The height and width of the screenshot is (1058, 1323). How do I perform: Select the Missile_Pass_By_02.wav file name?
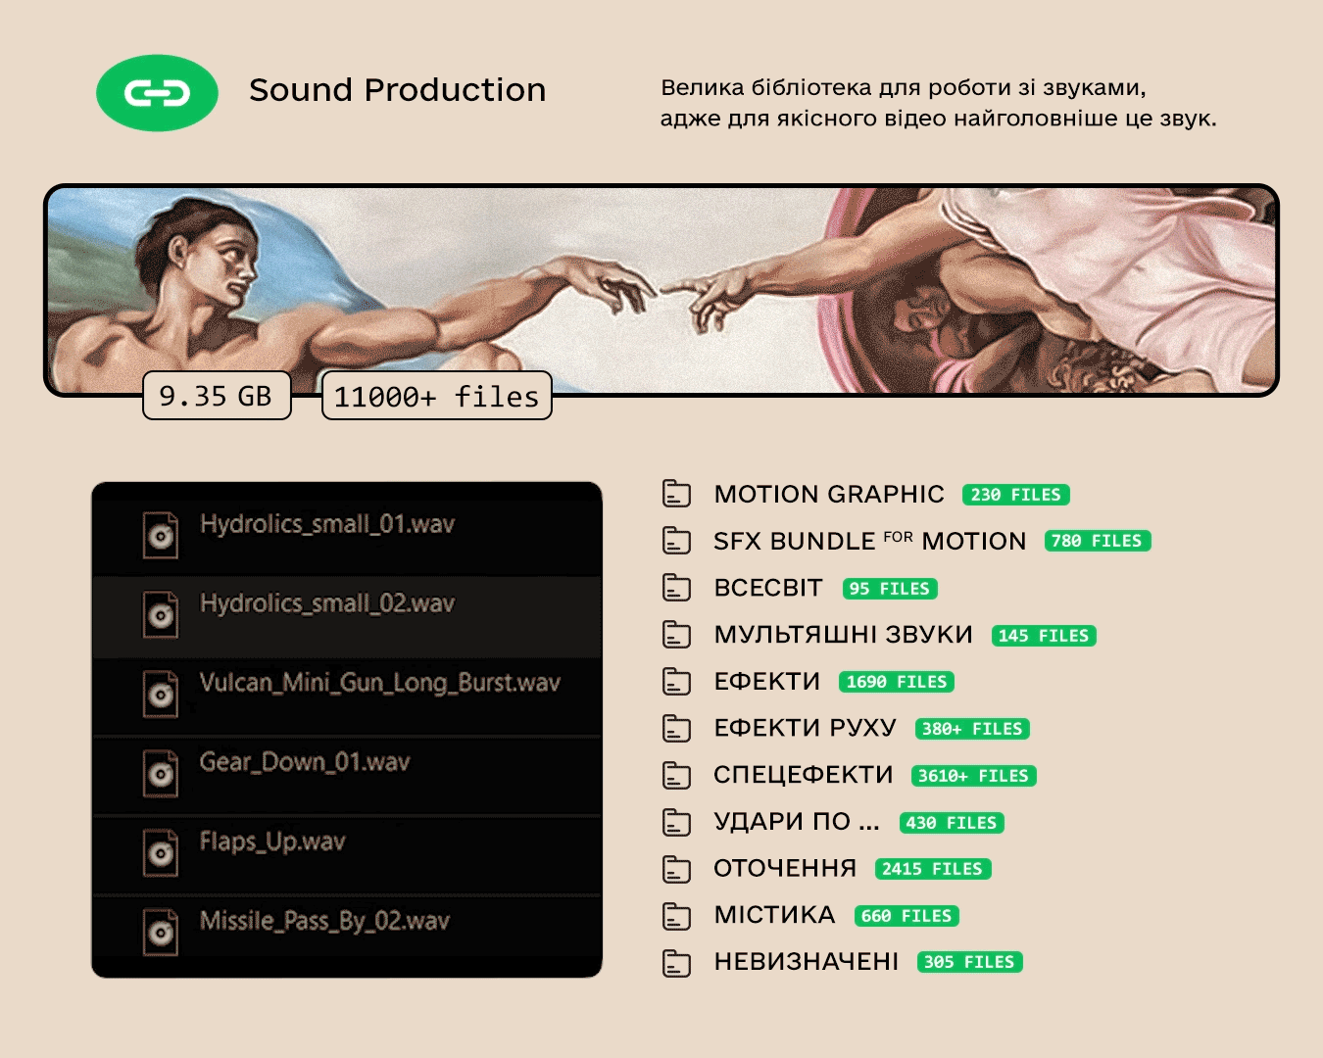coord(324,921)
